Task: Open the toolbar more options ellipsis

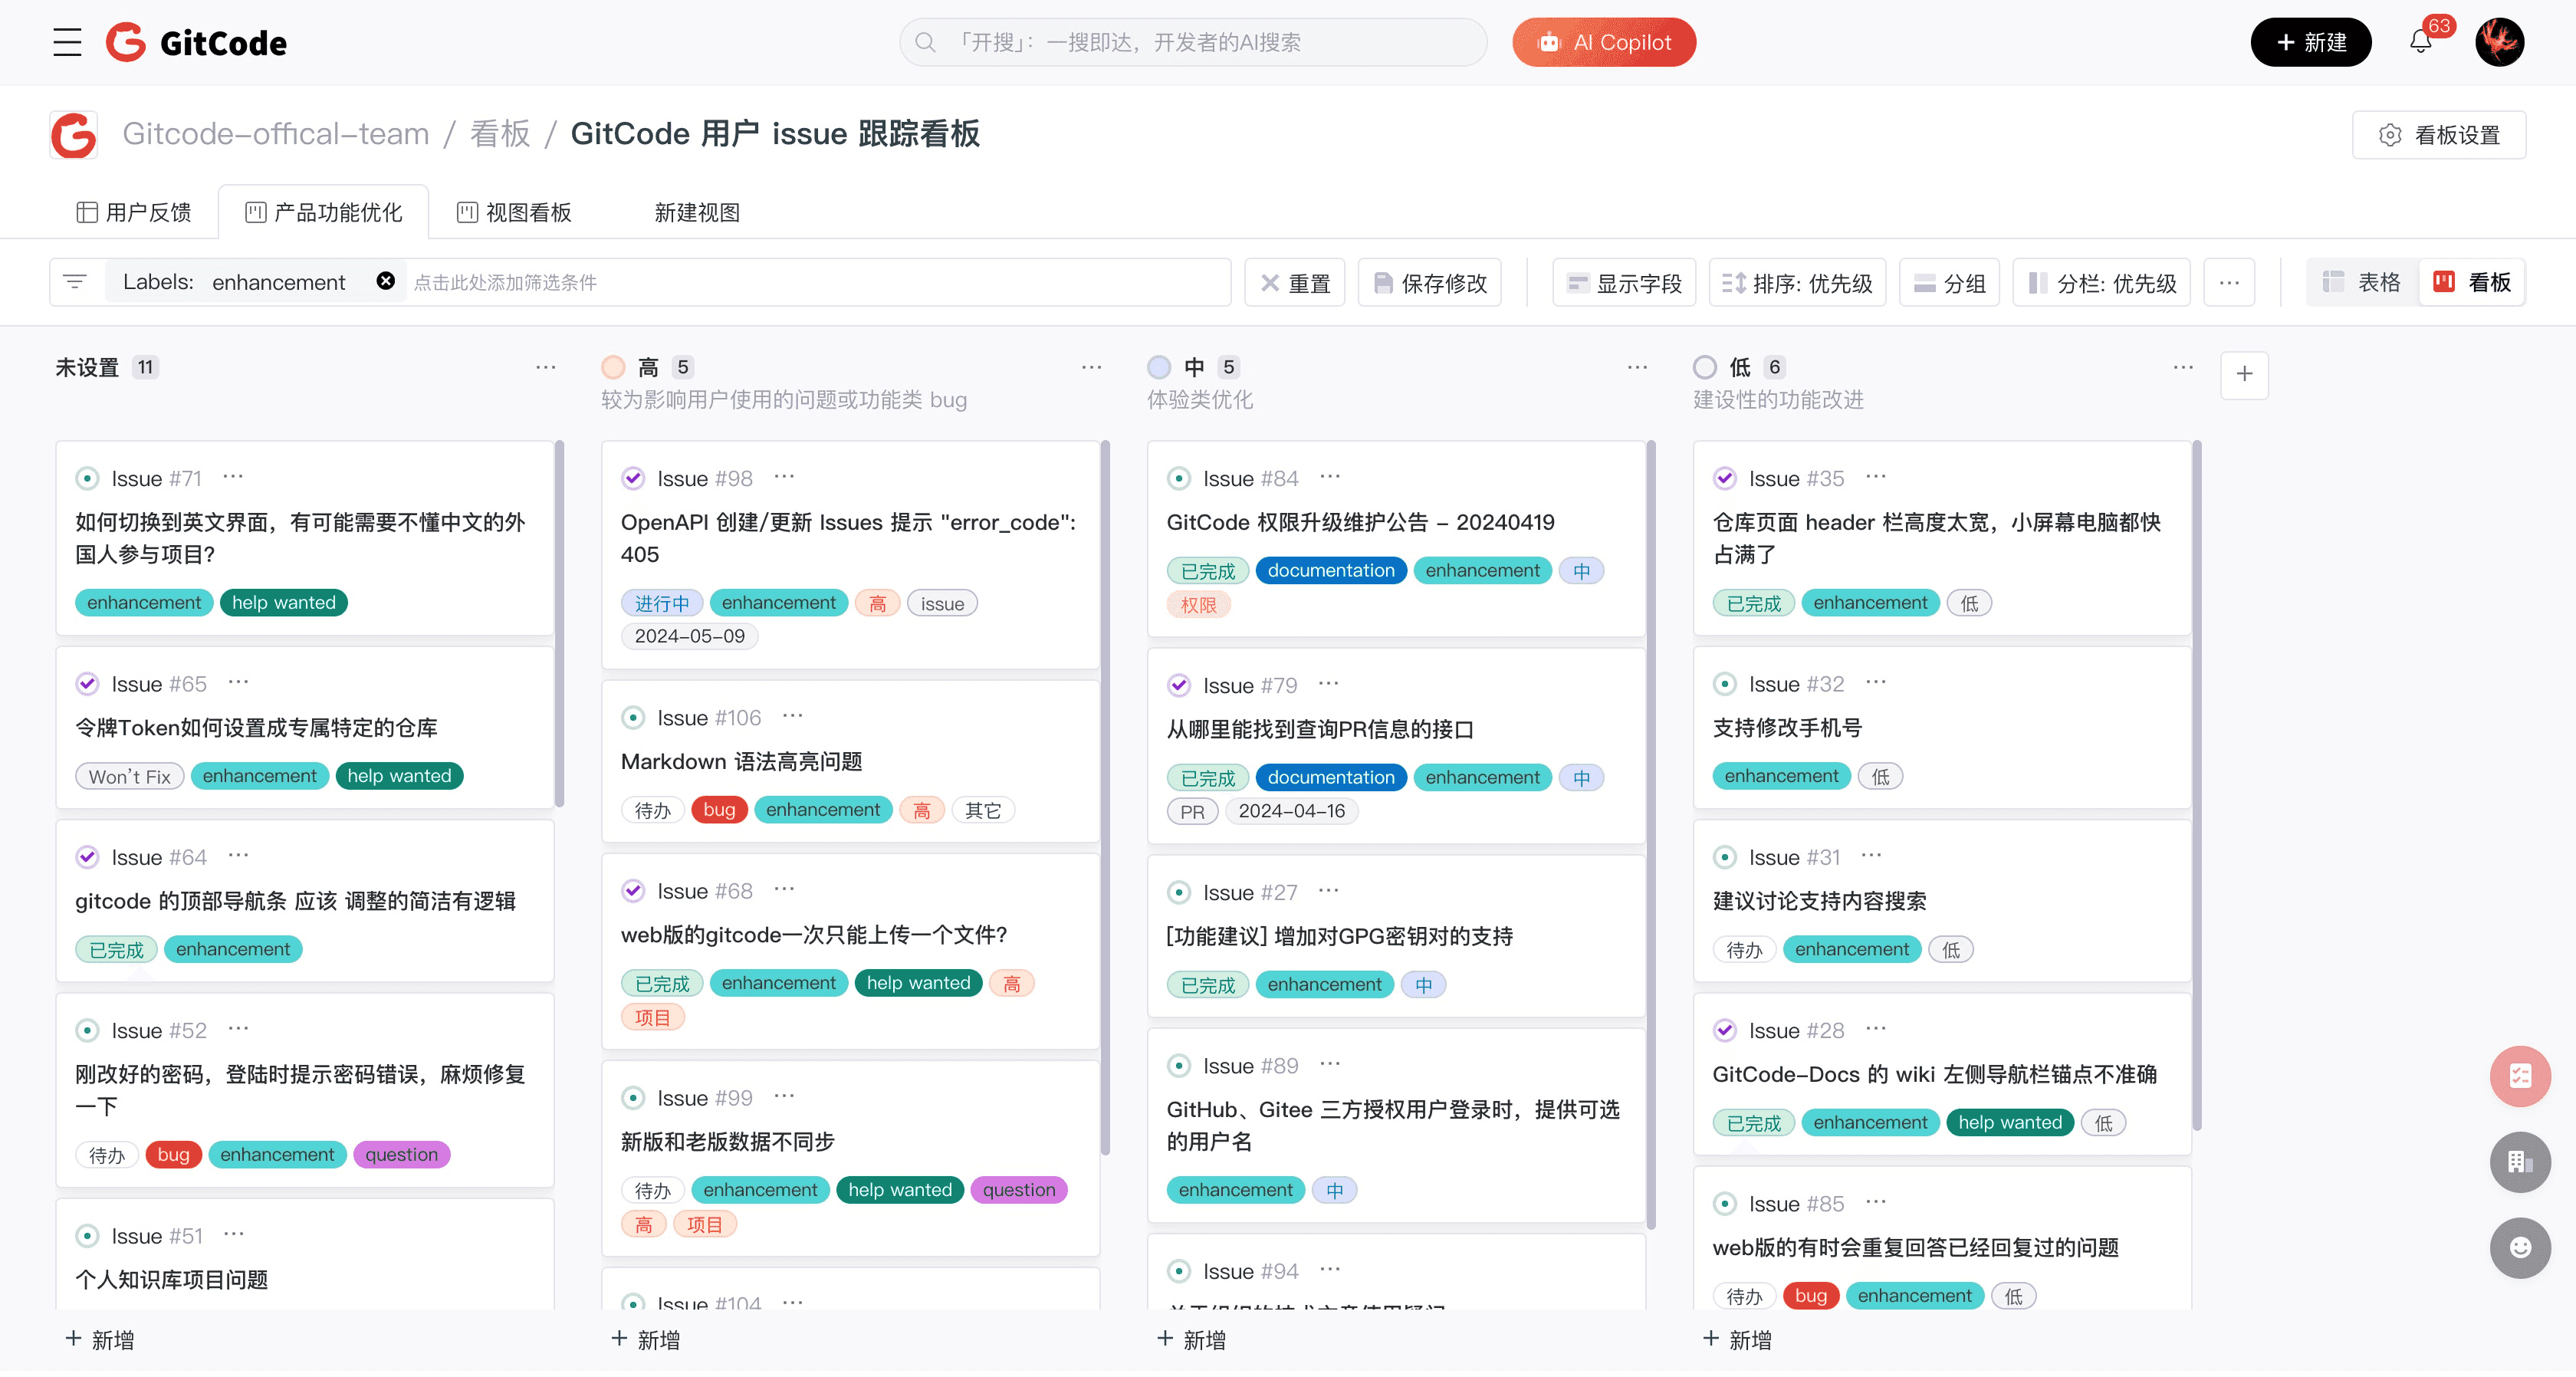Action: coord(2229,282)
